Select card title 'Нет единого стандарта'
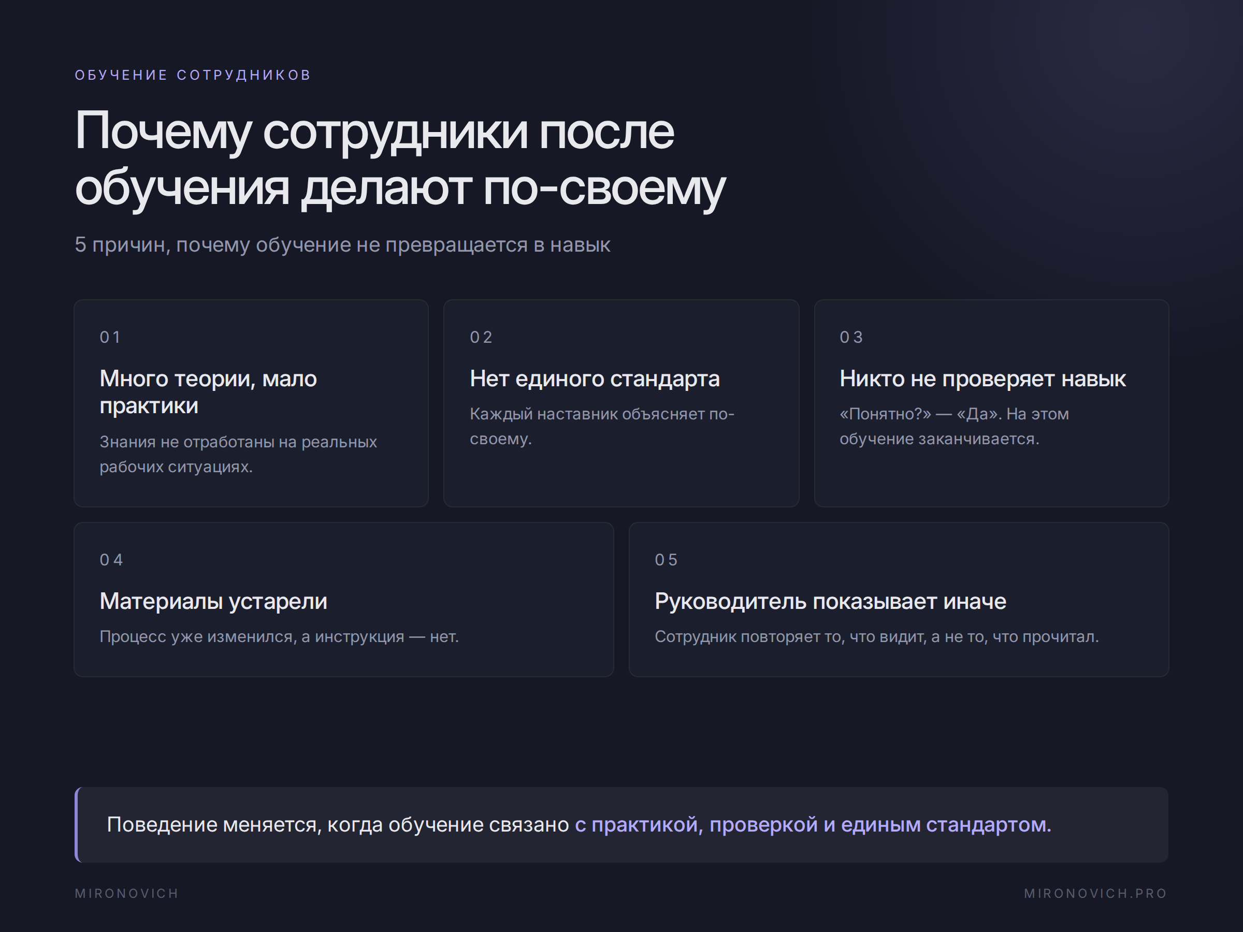The width and height of the screenshot is (1243, 932). coord(595,379)
